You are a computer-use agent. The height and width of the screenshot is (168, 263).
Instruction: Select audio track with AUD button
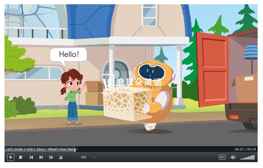pos(84,157)
